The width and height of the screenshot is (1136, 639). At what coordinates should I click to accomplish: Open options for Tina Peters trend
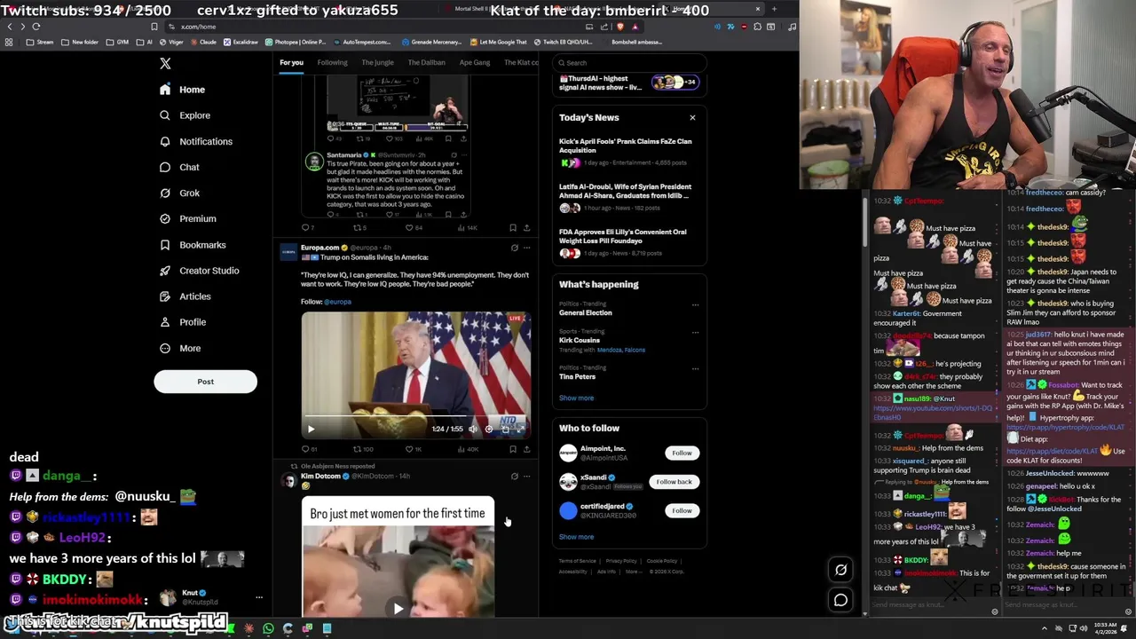coord(695,368)
